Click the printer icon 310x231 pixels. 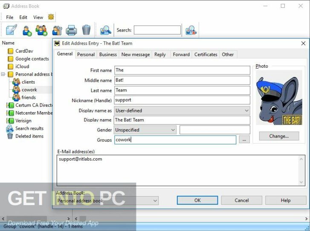tap(71, 30)
